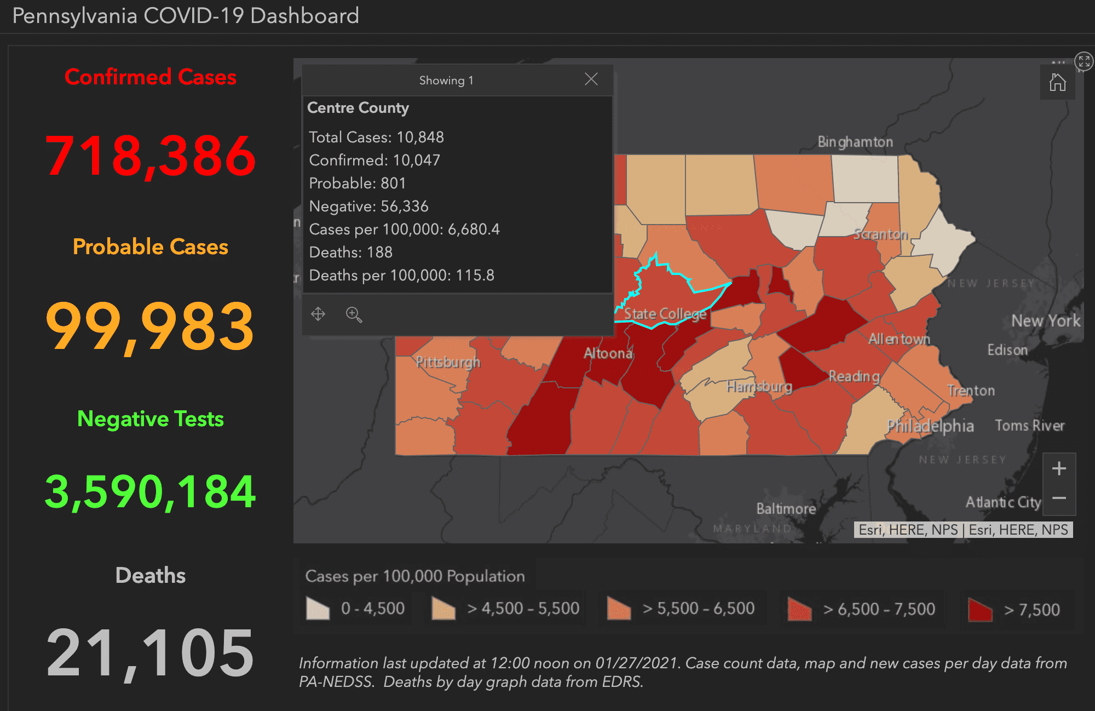Click Harrisburg on the map
This screenshot has height=711, width=1095.
pos(759,387)
